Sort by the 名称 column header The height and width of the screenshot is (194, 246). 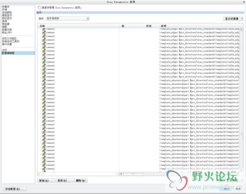(42, 26)
